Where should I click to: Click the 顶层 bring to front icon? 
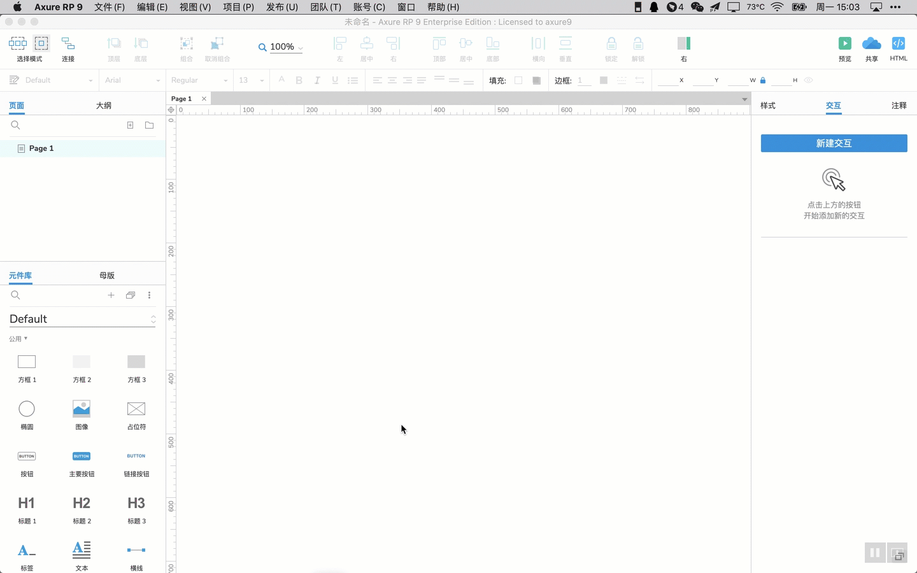point(114,43)
